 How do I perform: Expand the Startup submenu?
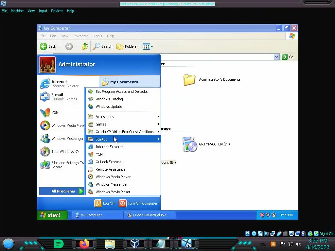point(123,139)
